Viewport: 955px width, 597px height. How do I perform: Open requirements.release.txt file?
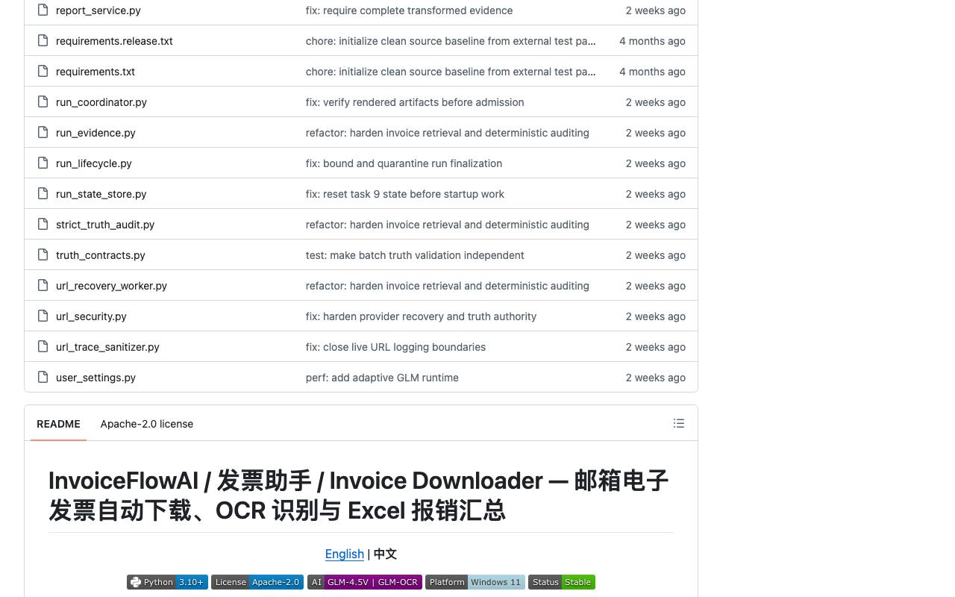[114, 41]
